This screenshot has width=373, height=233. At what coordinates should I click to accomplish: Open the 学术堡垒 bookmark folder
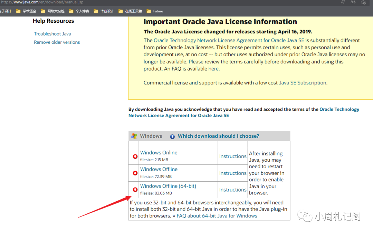point(26,11)
